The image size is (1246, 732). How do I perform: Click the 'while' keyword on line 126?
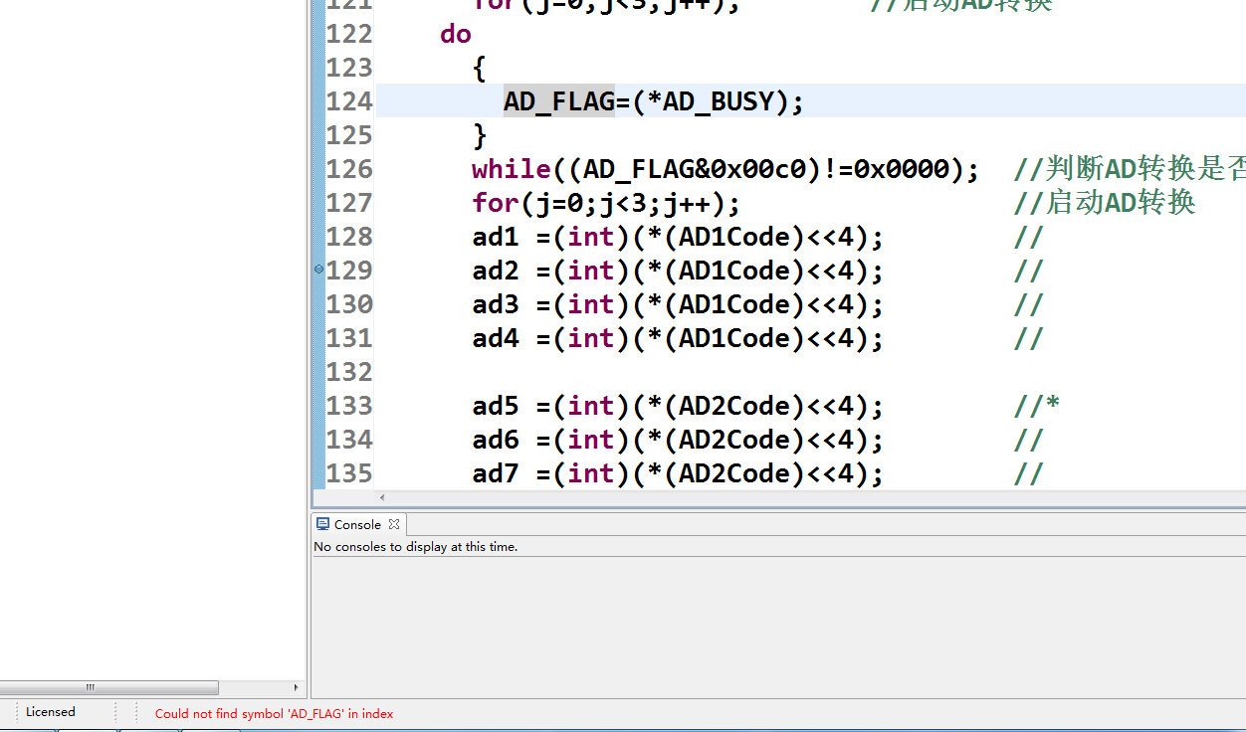tap(512, 169)
